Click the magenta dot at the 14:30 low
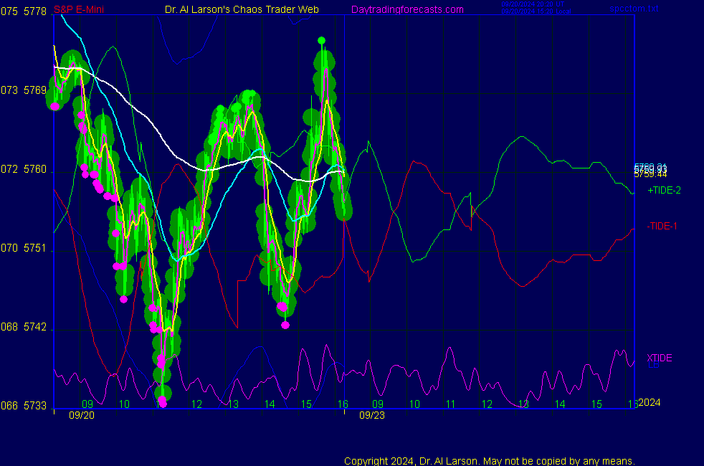704x466 pixels. tap(285, 325)
